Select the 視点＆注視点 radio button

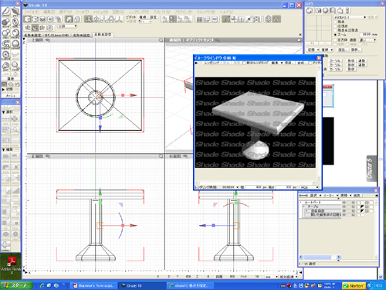tap(335, 30)
